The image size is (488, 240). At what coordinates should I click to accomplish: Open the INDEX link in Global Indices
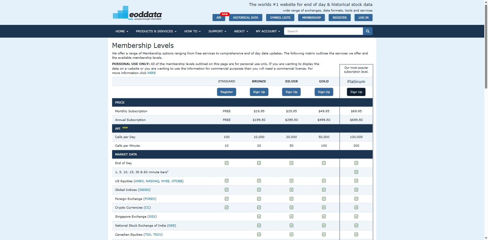144,190
